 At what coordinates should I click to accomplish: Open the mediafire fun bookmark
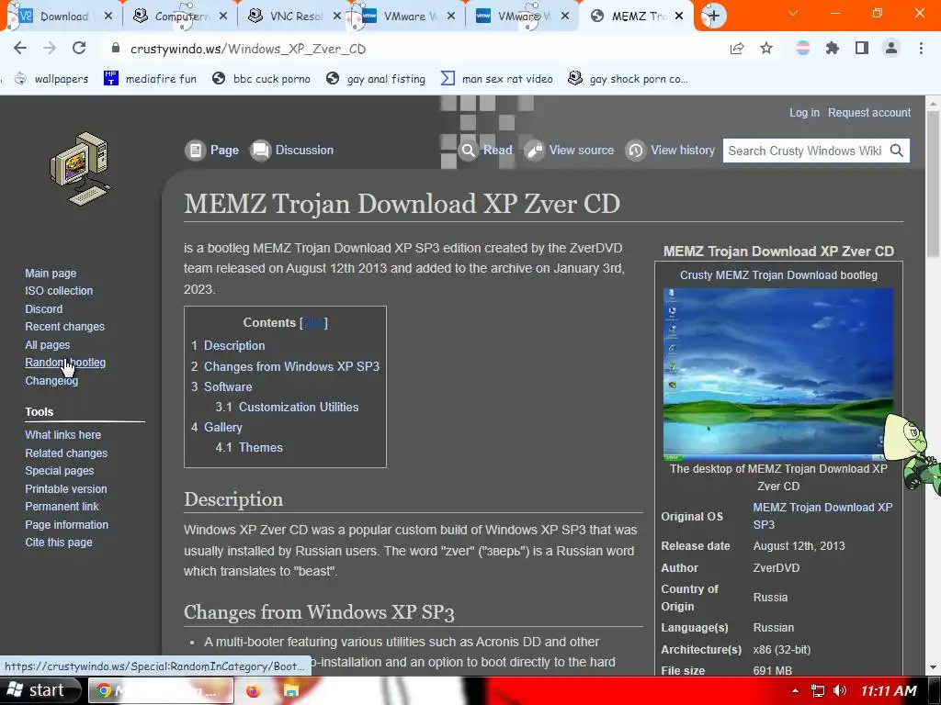150,79
